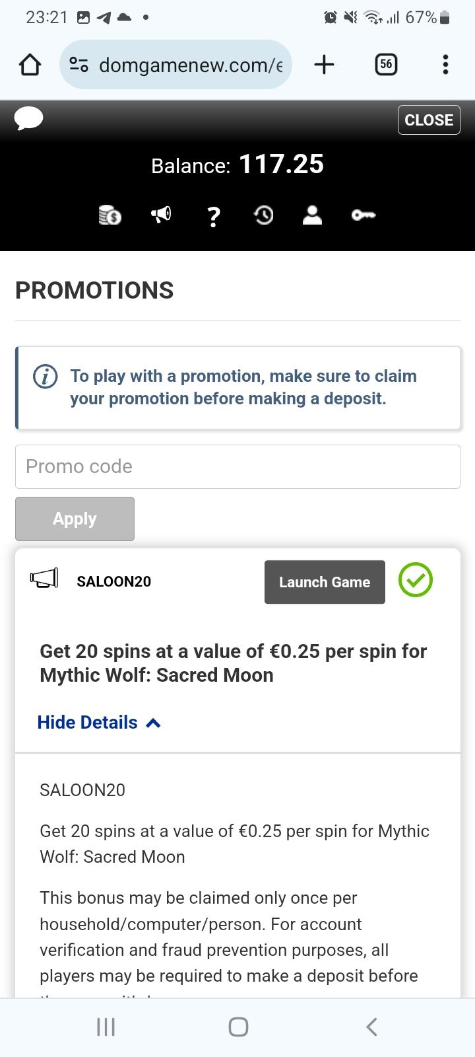This screenshot has width=475, height=1057.
Task: Tap the key password icon
Action: [364, 215]
